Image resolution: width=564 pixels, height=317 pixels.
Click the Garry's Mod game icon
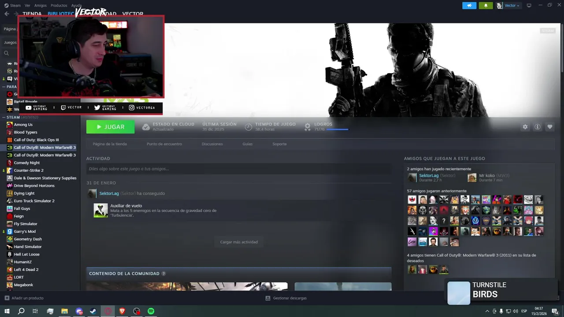[10, 231]
